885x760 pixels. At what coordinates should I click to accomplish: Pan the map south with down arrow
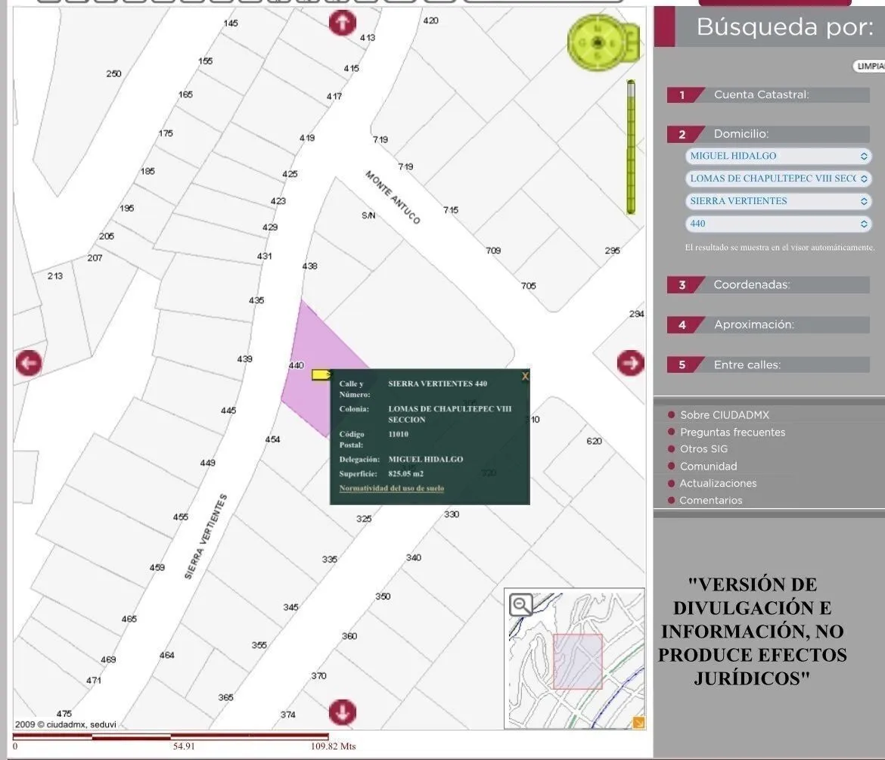click(x=343, y=712)
